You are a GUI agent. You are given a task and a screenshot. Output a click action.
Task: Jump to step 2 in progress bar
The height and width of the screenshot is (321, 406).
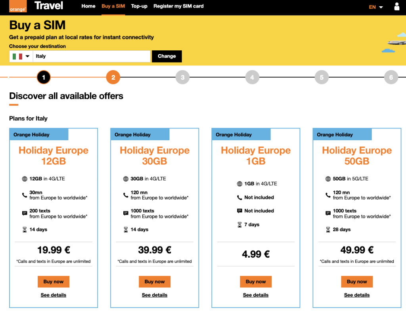113,77
